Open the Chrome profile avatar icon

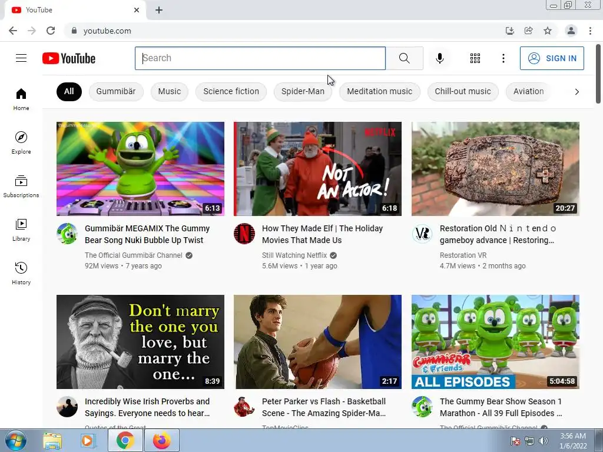571,31
